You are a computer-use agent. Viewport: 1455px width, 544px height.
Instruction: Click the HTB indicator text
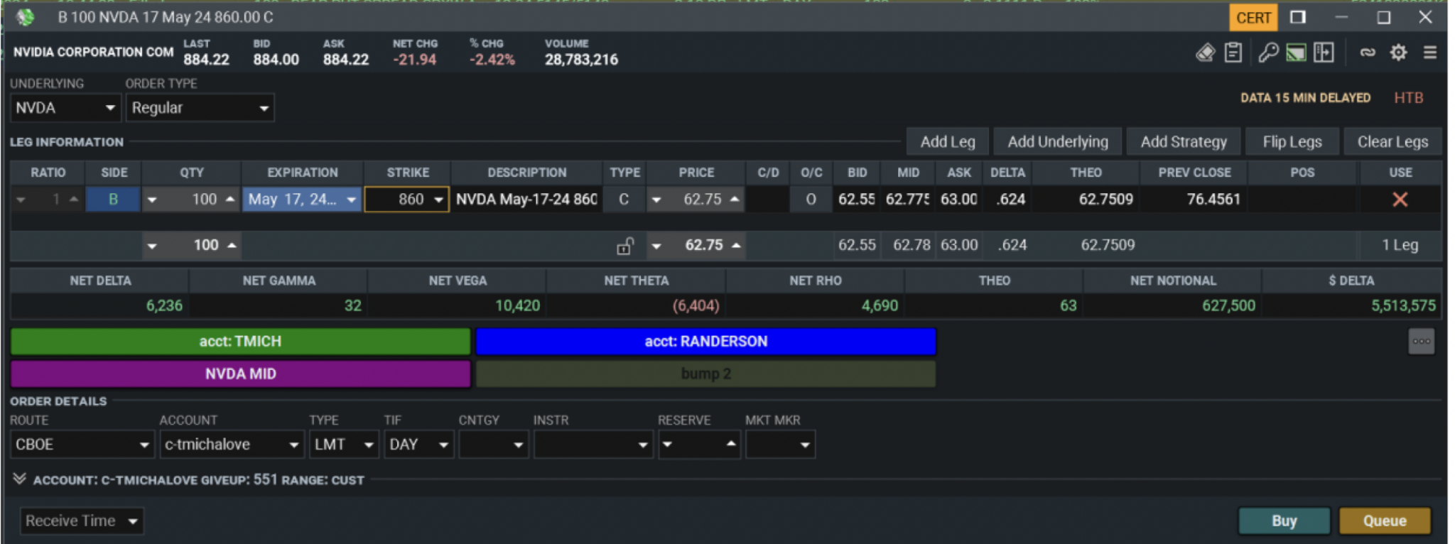(x=1409, y=98)
